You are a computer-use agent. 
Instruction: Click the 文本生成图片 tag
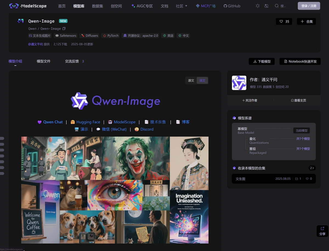[x=40, y=36]
